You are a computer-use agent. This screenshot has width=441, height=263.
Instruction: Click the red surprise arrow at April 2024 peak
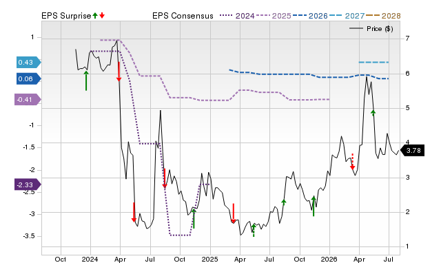(x=119, y=72)
